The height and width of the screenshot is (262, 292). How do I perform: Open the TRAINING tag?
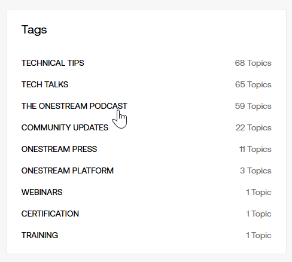coord(39,235)
